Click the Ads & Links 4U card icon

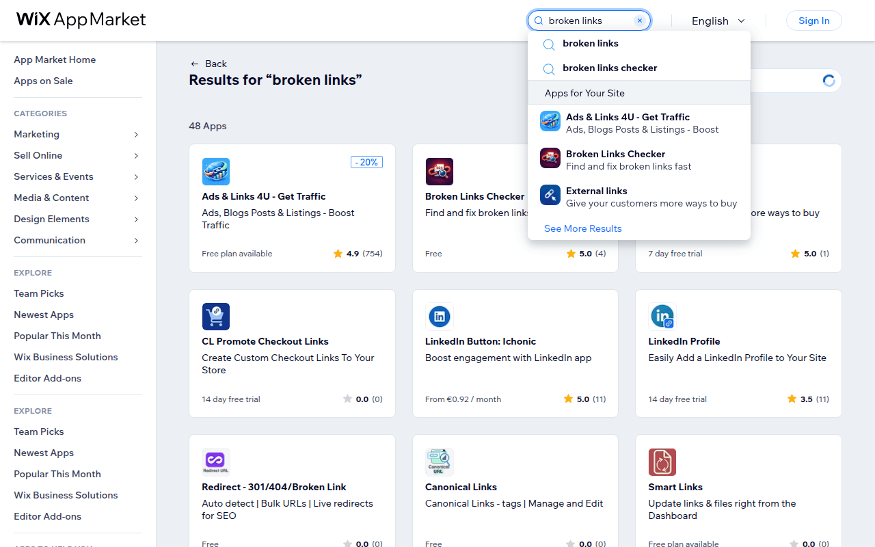(216, 172)
